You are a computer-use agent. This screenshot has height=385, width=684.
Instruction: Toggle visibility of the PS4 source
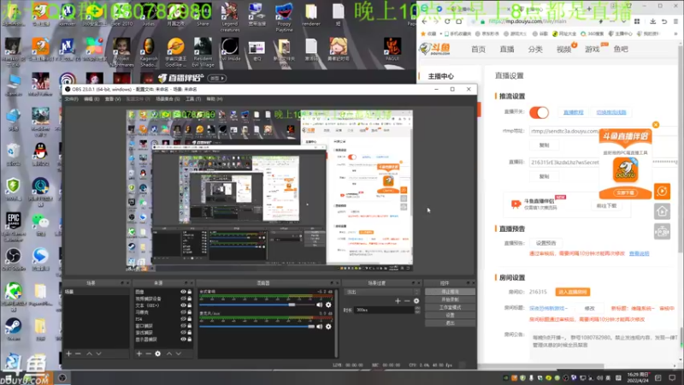(x=183, y=318)
